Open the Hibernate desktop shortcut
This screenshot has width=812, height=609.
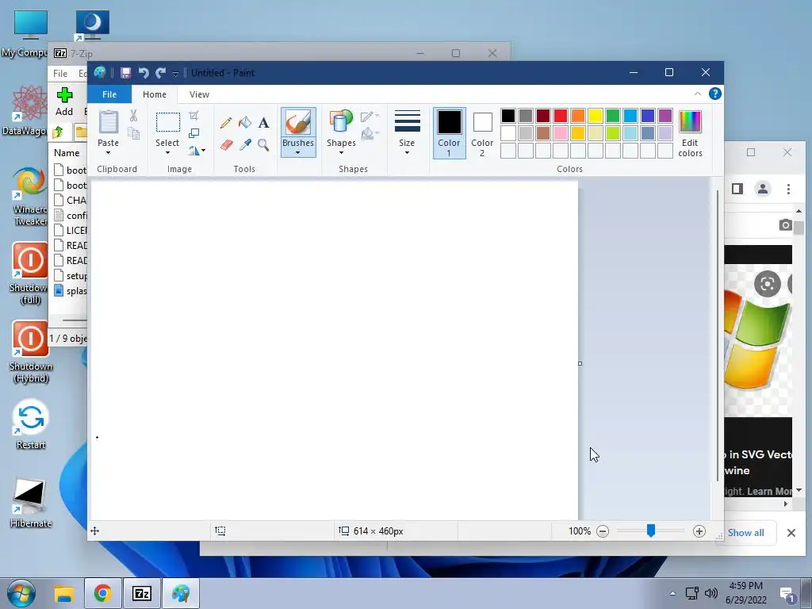pyautogui.click(x=31, y=504)
